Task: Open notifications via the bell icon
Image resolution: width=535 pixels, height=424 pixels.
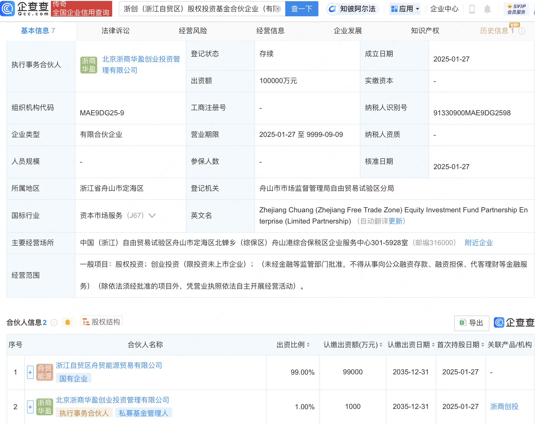Action: tap(487, 9)
